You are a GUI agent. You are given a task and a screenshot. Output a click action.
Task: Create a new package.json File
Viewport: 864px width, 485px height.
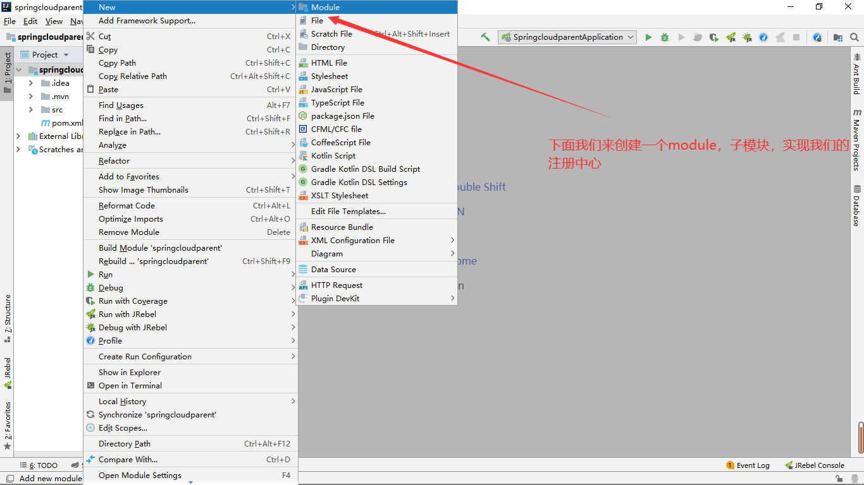point(376,116)
